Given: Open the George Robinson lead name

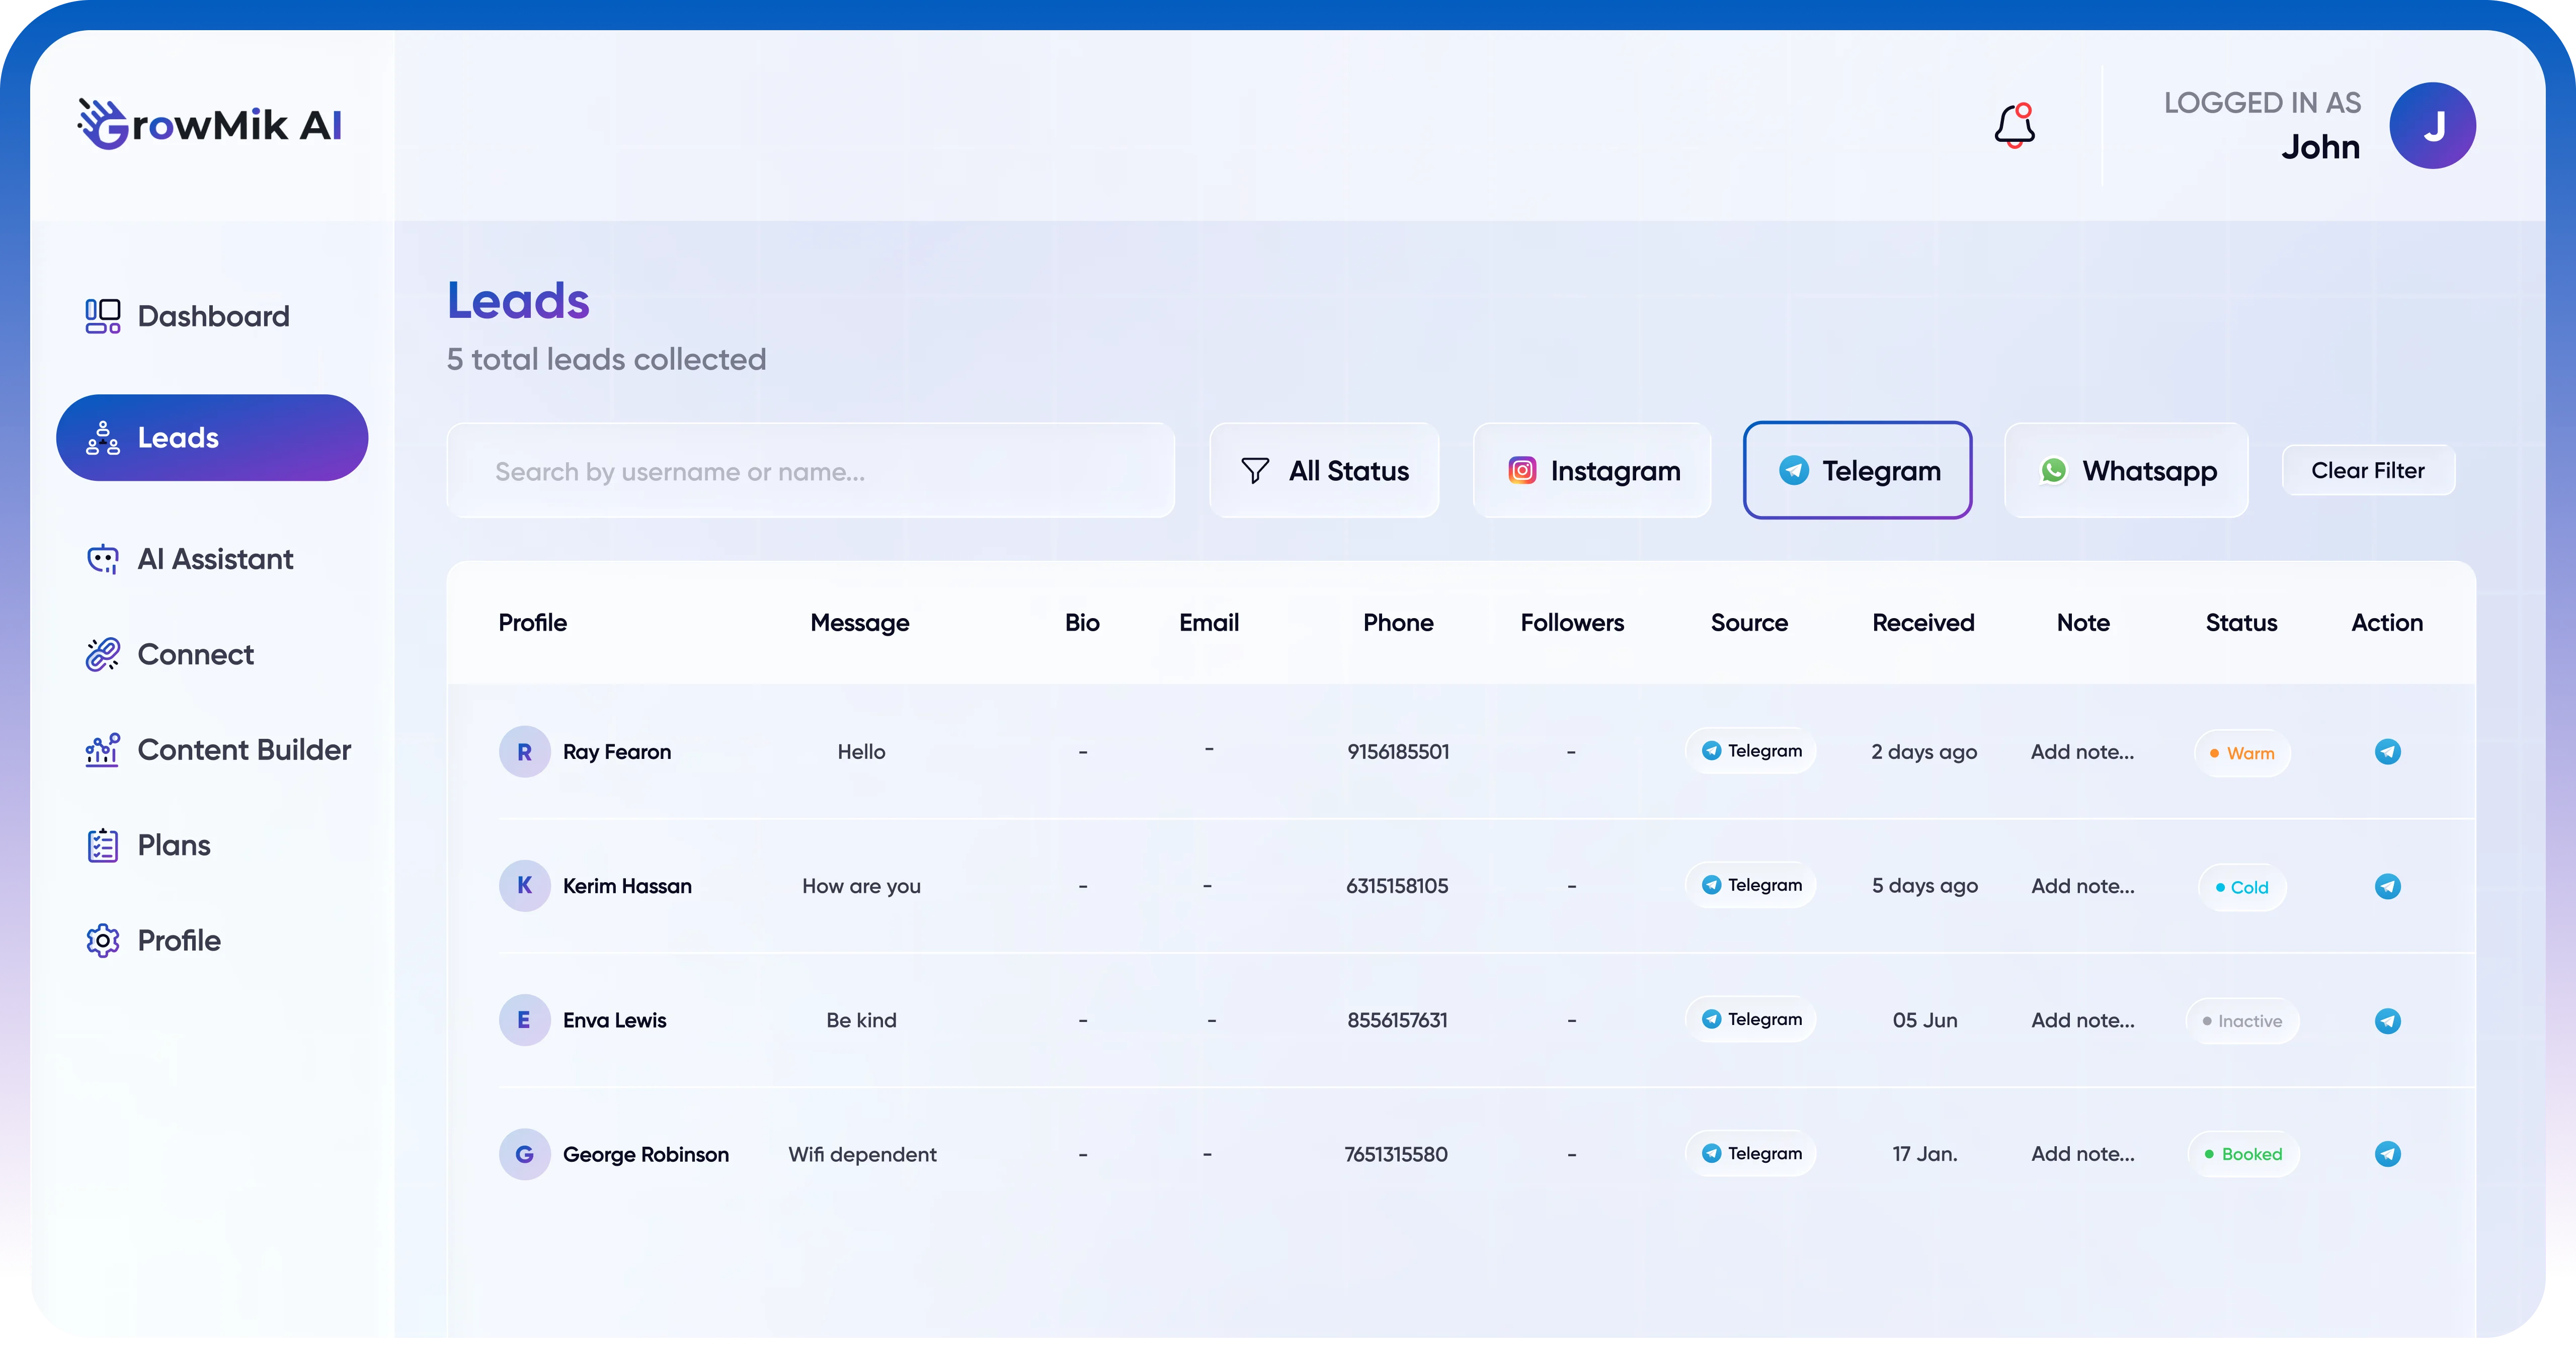Looking at the screenshot, I should 646,1154.
